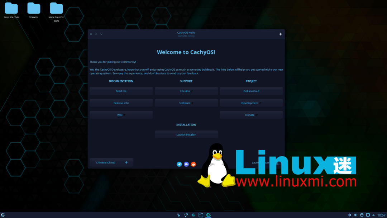Click the volume icon in system tray
Viewport: 387px width, 218px height.
tap(356, 215)
